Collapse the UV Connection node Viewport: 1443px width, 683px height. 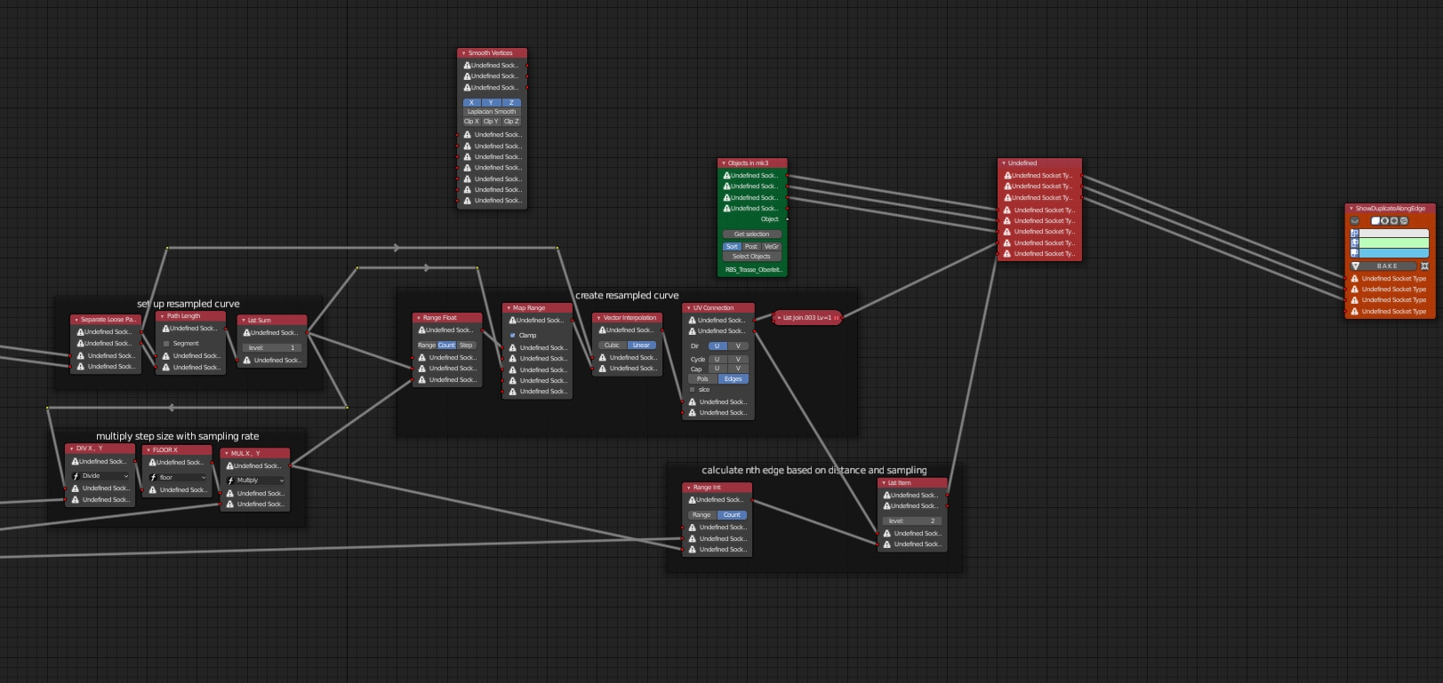click(x=688, y=308)
